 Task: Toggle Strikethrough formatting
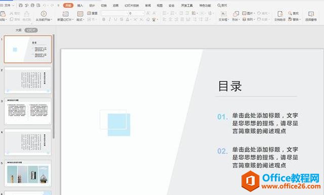click(x=121, y=20)
